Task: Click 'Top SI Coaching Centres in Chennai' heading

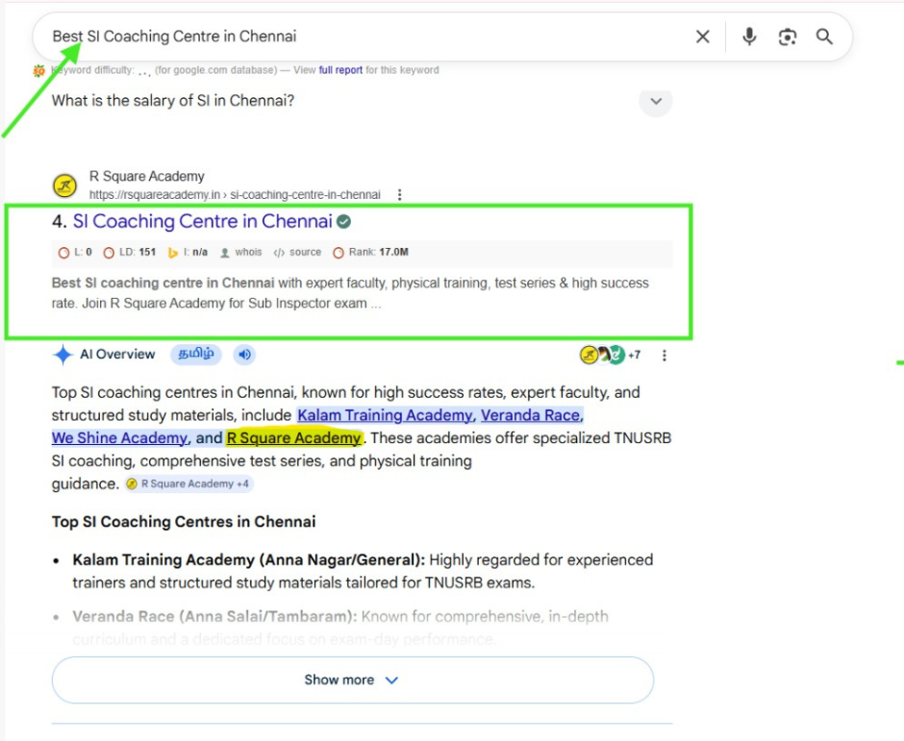Action: (x=184, y=522)
